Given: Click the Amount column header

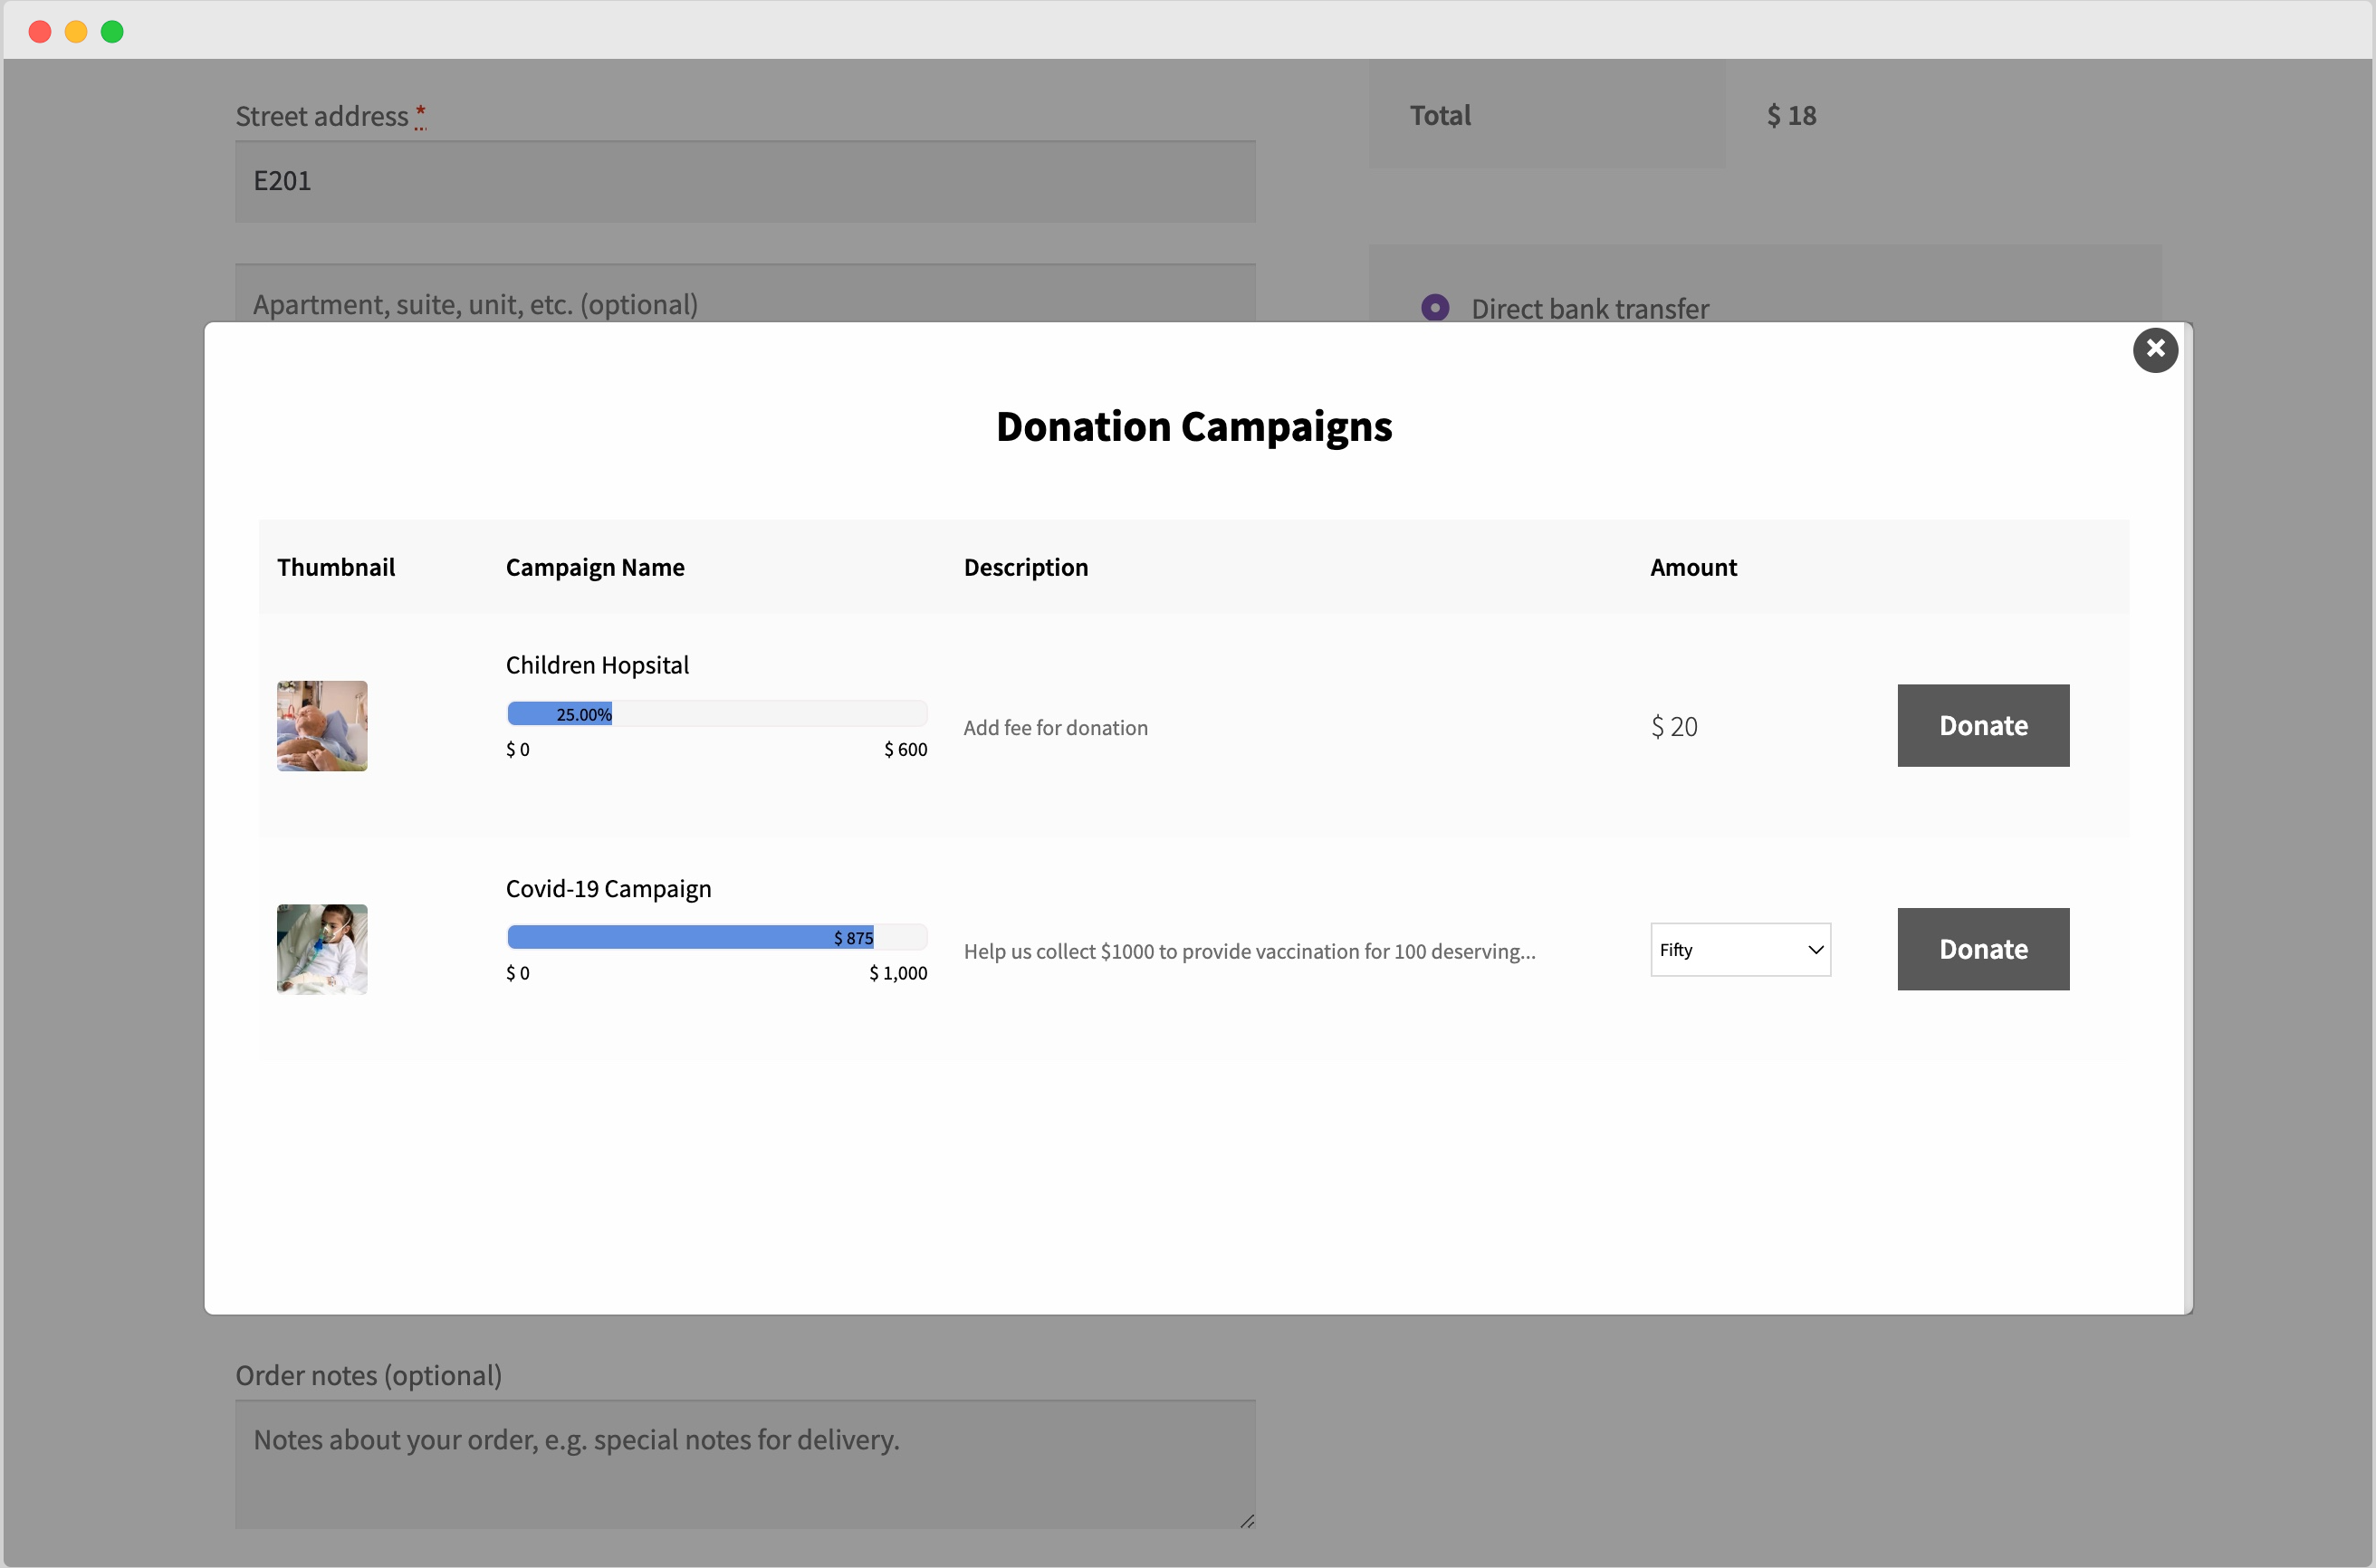Looking at the screenshot, I should click(x=1693, y=567).
